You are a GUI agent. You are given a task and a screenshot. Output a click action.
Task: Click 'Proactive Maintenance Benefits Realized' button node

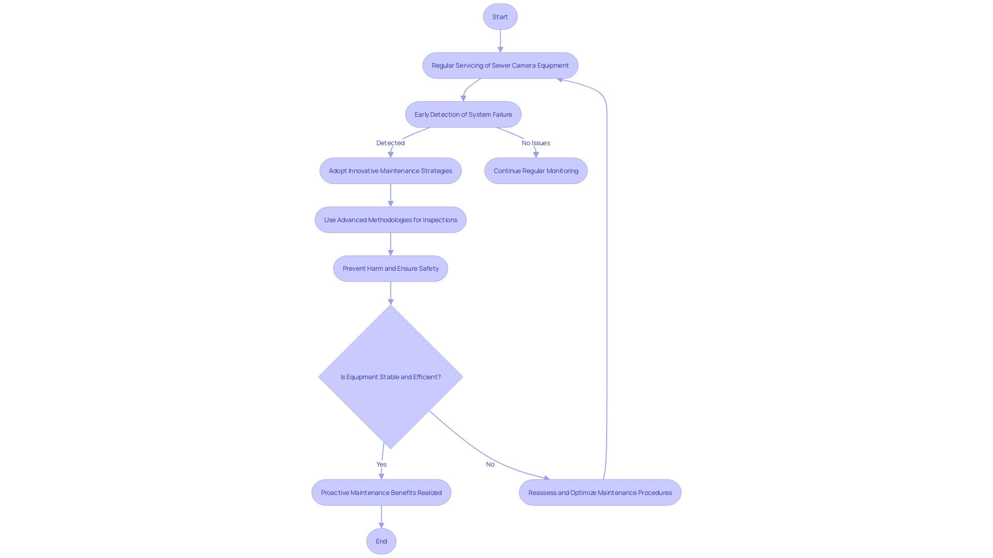tap(381, 492)
